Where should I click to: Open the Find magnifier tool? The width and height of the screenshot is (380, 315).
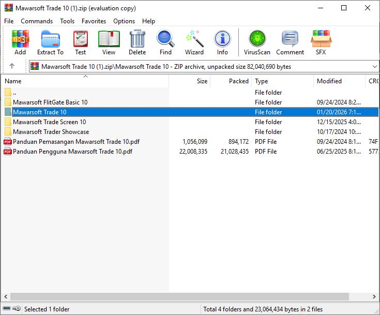[x=165, y=42]
